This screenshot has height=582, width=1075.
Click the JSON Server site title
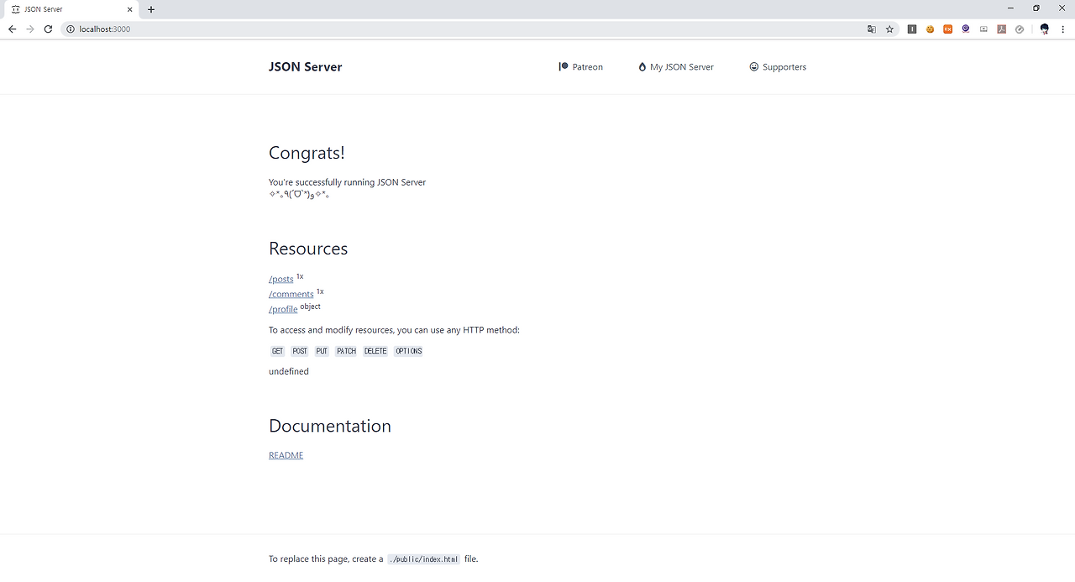tap(305, 66)
